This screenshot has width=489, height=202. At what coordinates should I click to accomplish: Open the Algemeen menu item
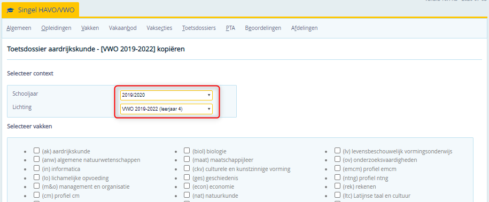19,28
